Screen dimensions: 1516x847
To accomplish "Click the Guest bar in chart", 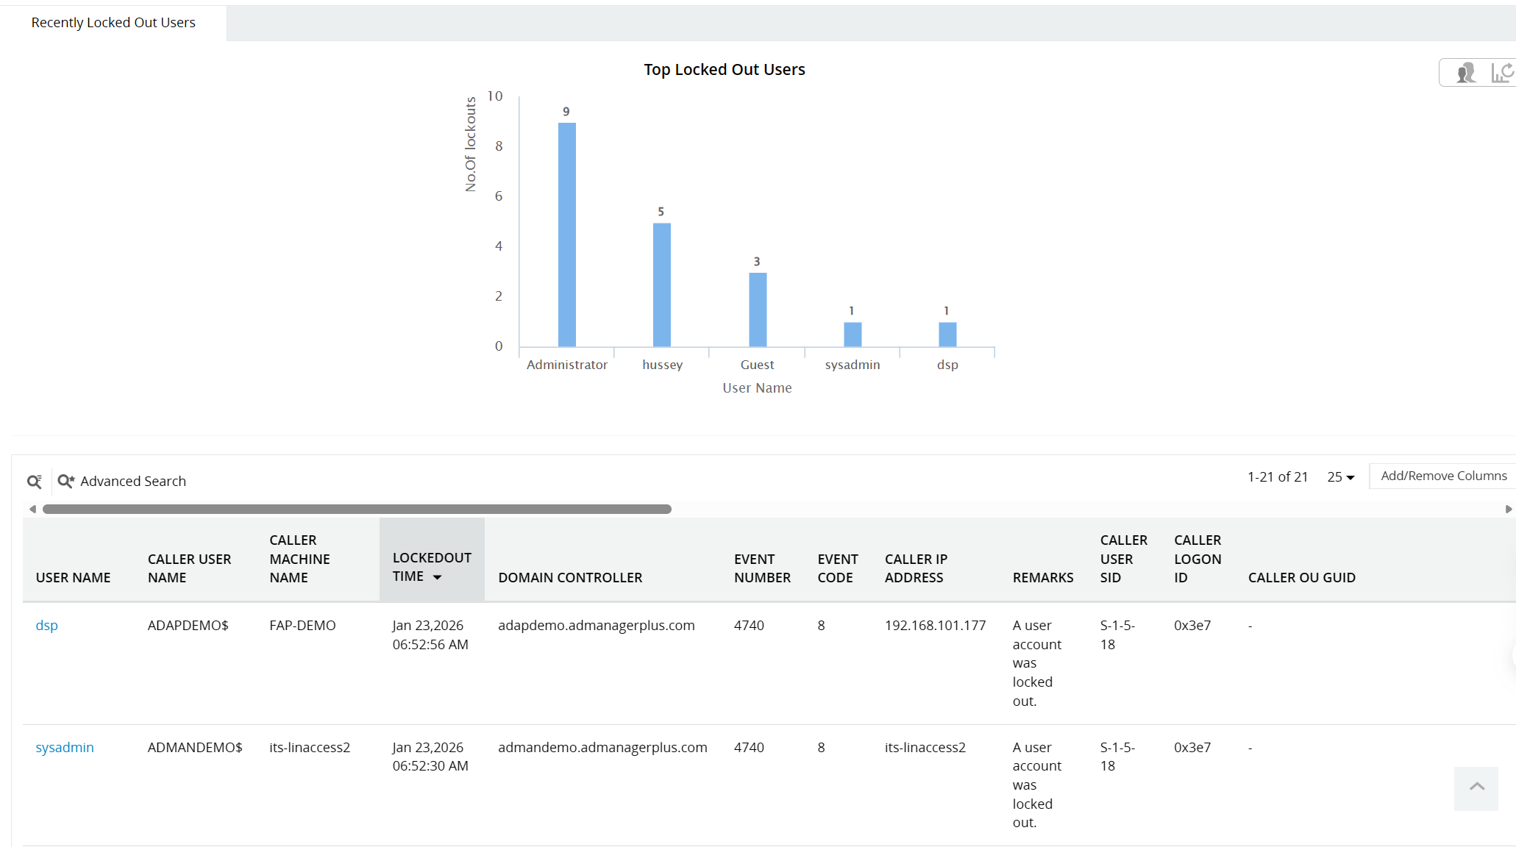I will [x=757, y=310].
